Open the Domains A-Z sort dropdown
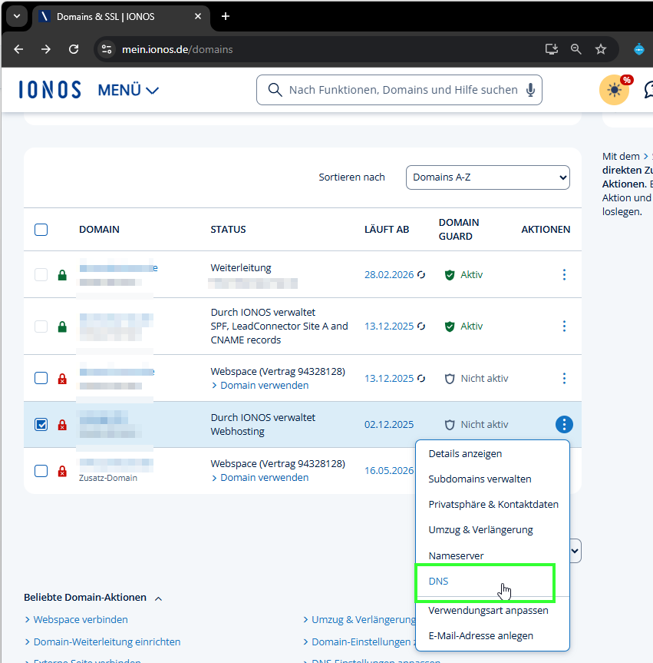This screenshot has height=663, width=653. coord(487,177)
